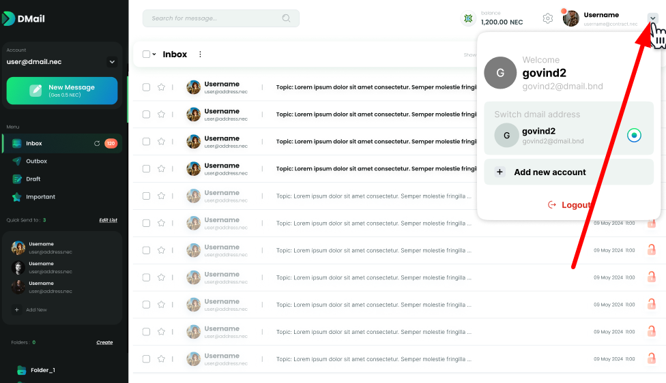Open the settings gear icon
This screenshot has width=666, height=383.
point(547,18)
